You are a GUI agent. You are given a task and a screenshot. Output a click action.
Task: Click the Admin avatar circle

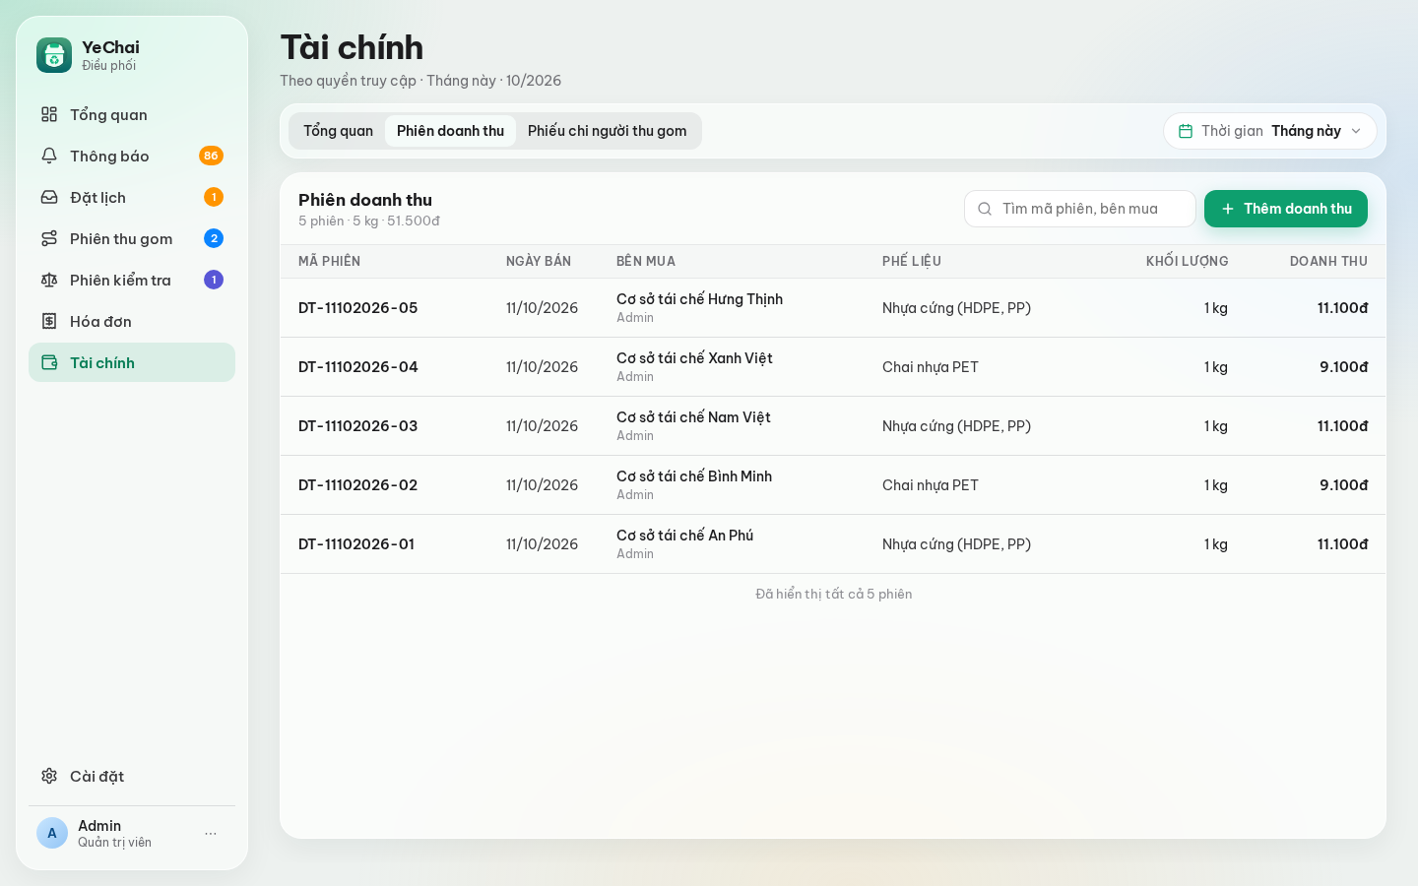click(52, 833)
